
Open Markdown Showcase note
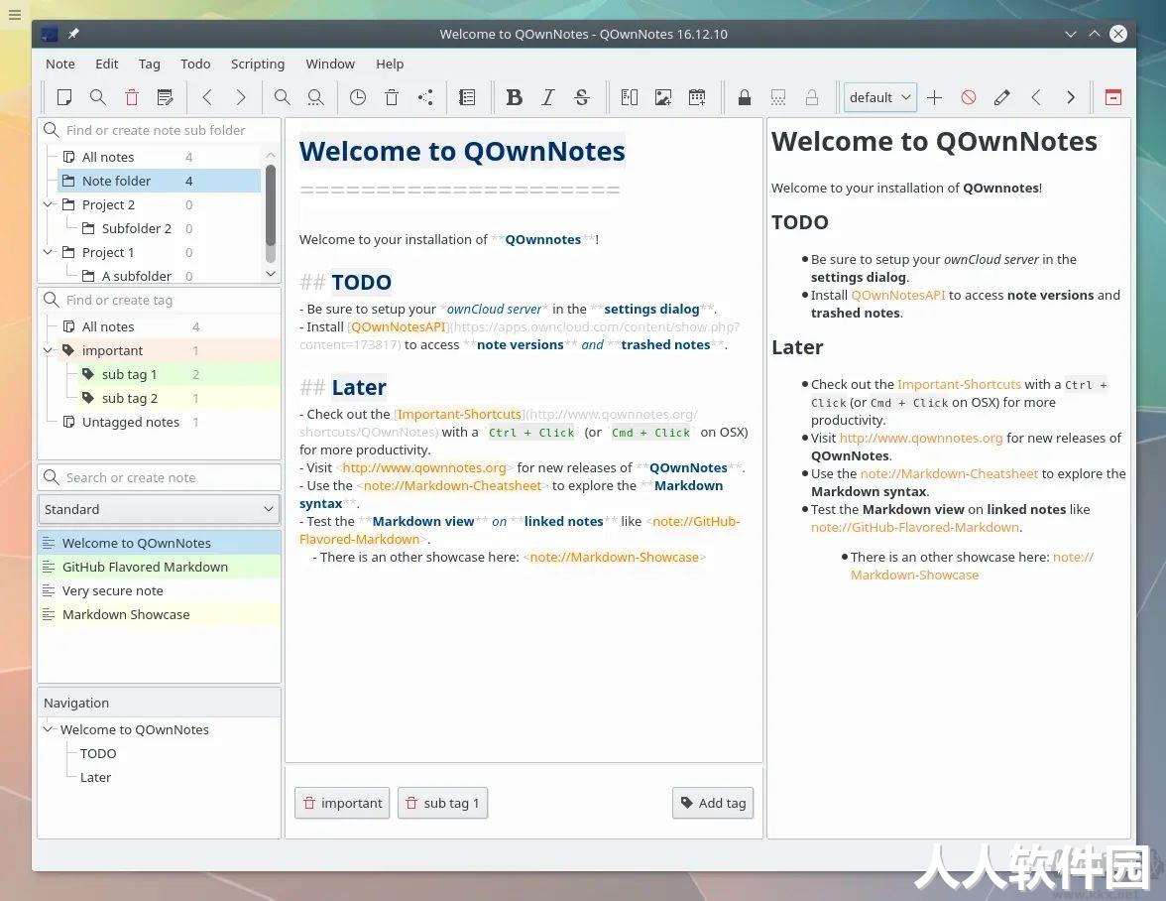coord(159,614)
